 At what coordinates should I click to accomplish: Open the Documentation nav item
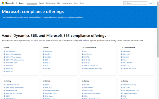coord(32,3)
